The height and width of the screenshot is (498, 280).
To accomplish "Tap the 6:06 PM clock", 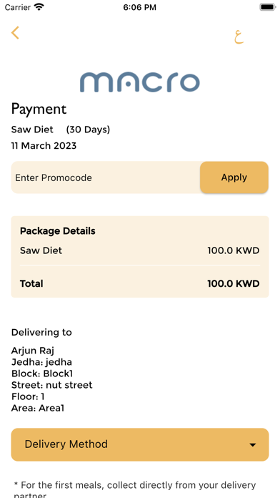I will click(x=140, y=7).
